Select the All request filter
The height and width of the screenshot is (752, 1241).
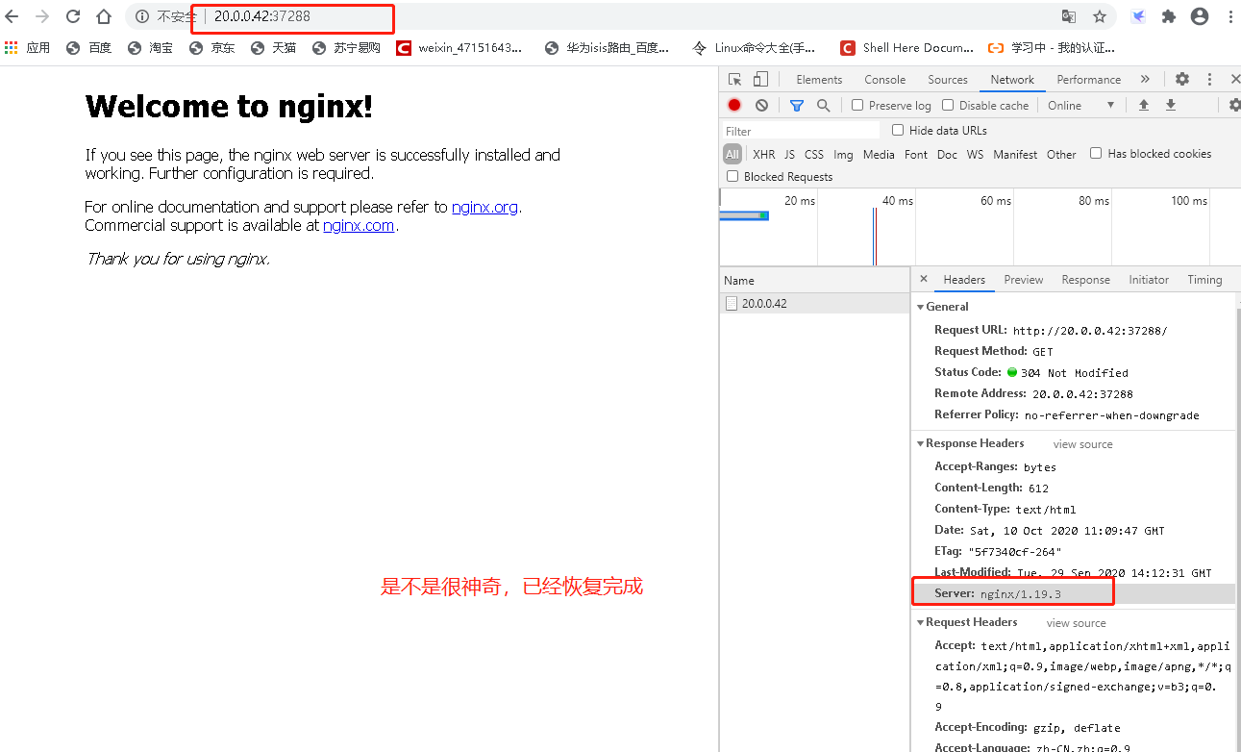coord(732,154)
